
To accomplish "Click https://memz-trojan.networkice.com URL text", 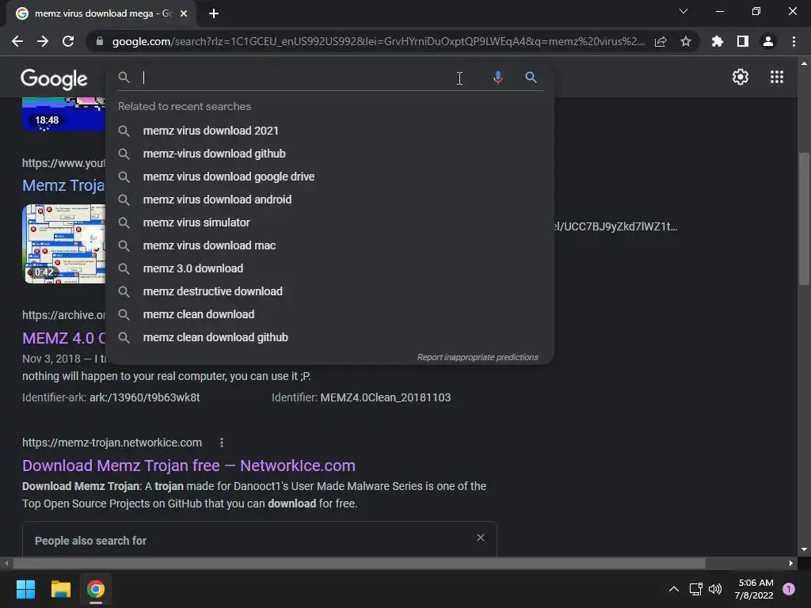I will [x=112, y=443].
